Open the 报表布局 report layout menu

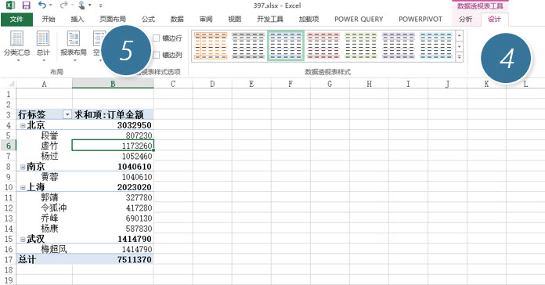coord(74,46)
